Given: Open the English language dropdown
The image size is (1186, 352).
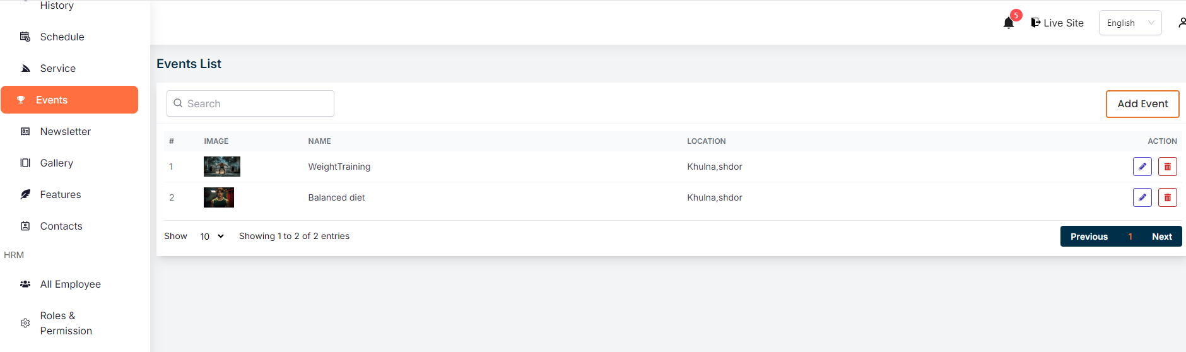Looking at the screenshot, I should pyautogui.click(x=1130, y=23).
